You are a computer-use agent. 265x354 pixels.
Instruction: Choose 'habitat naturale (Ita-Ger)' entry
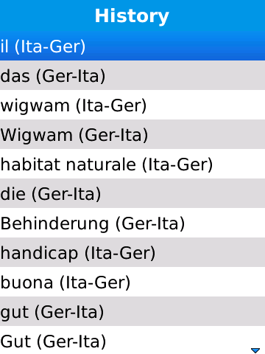coord(132,164)
